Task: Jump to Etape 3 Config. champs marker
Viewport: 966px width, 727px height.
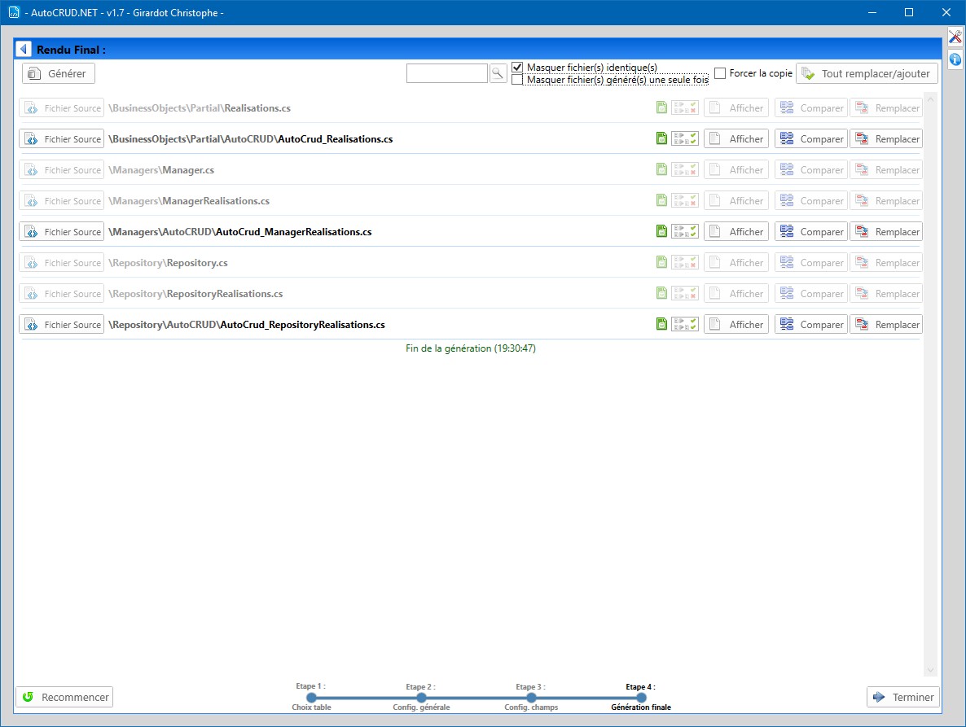Action: (531, 698)
